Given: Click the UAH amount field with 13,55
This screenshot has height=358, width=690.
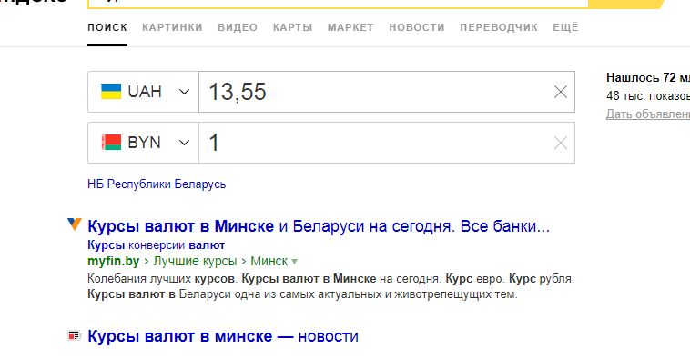Looking at the screenshot, I should [386, 92].
